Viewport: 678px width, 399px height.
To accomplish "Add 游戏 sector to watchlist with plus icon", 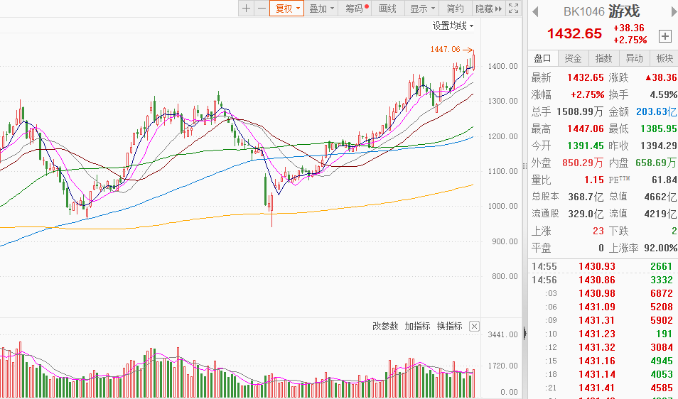I will pyautogui.click(x=665, y=36).
